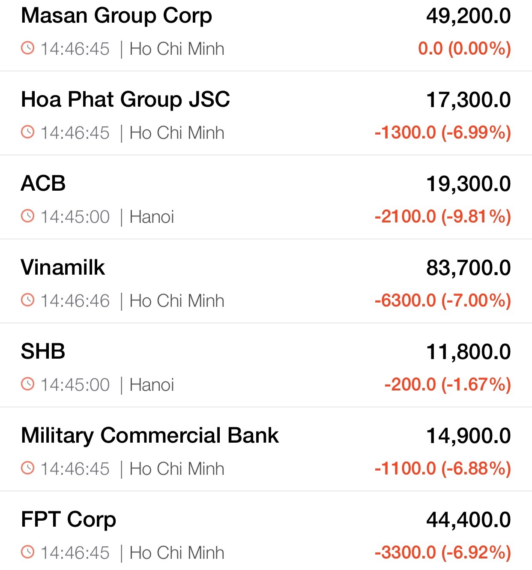Image resolution: width=532 pixels, height=570 pixels.
Task: Tap the clock icon under SHB
Action: tap(27, 384)
